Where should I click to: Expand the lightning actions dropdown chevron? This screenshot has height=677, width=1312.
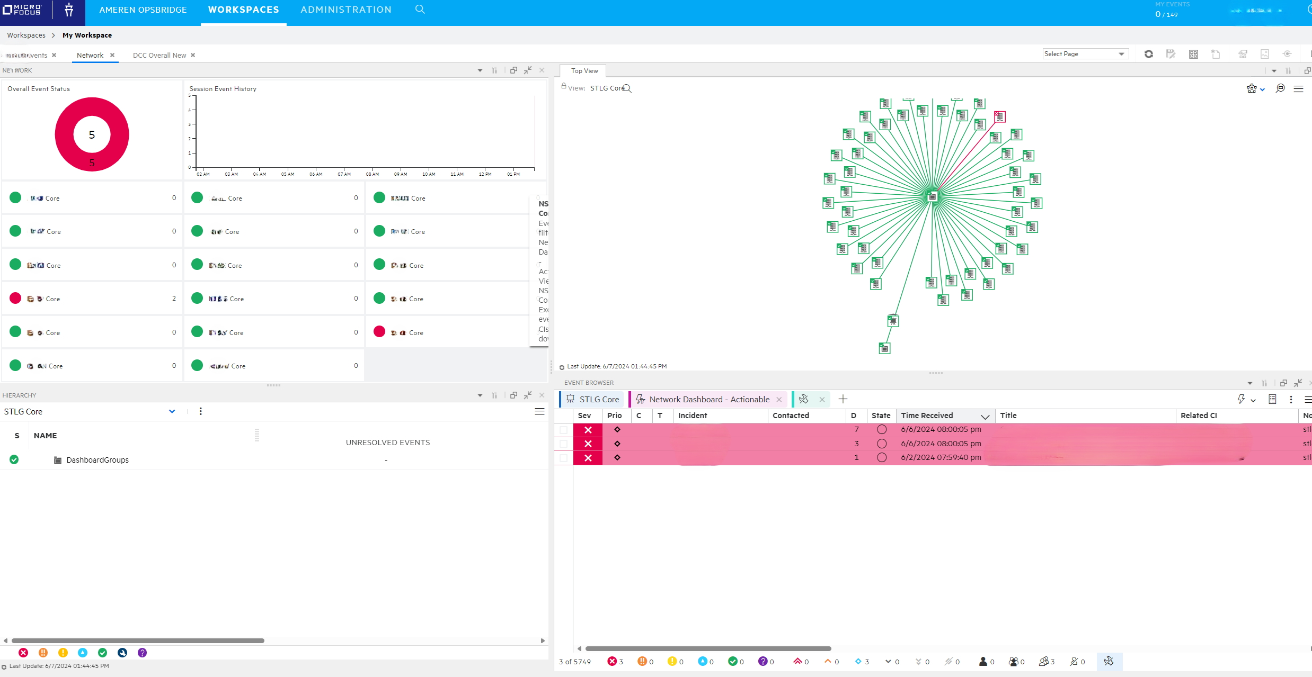coord(1253,400)
